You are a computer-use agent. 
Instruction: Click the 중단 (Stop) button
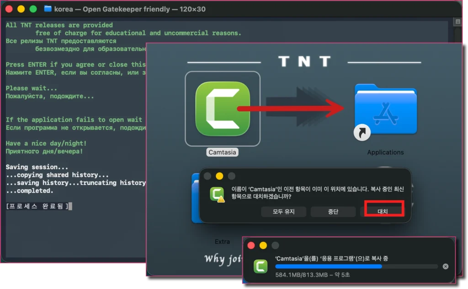pos(333,212)
